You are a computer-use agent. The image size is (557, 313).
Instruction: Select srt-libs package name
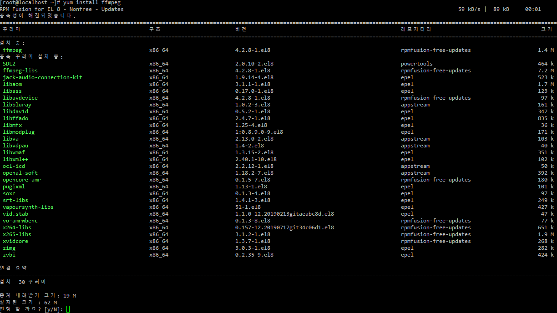click(15, 200)
